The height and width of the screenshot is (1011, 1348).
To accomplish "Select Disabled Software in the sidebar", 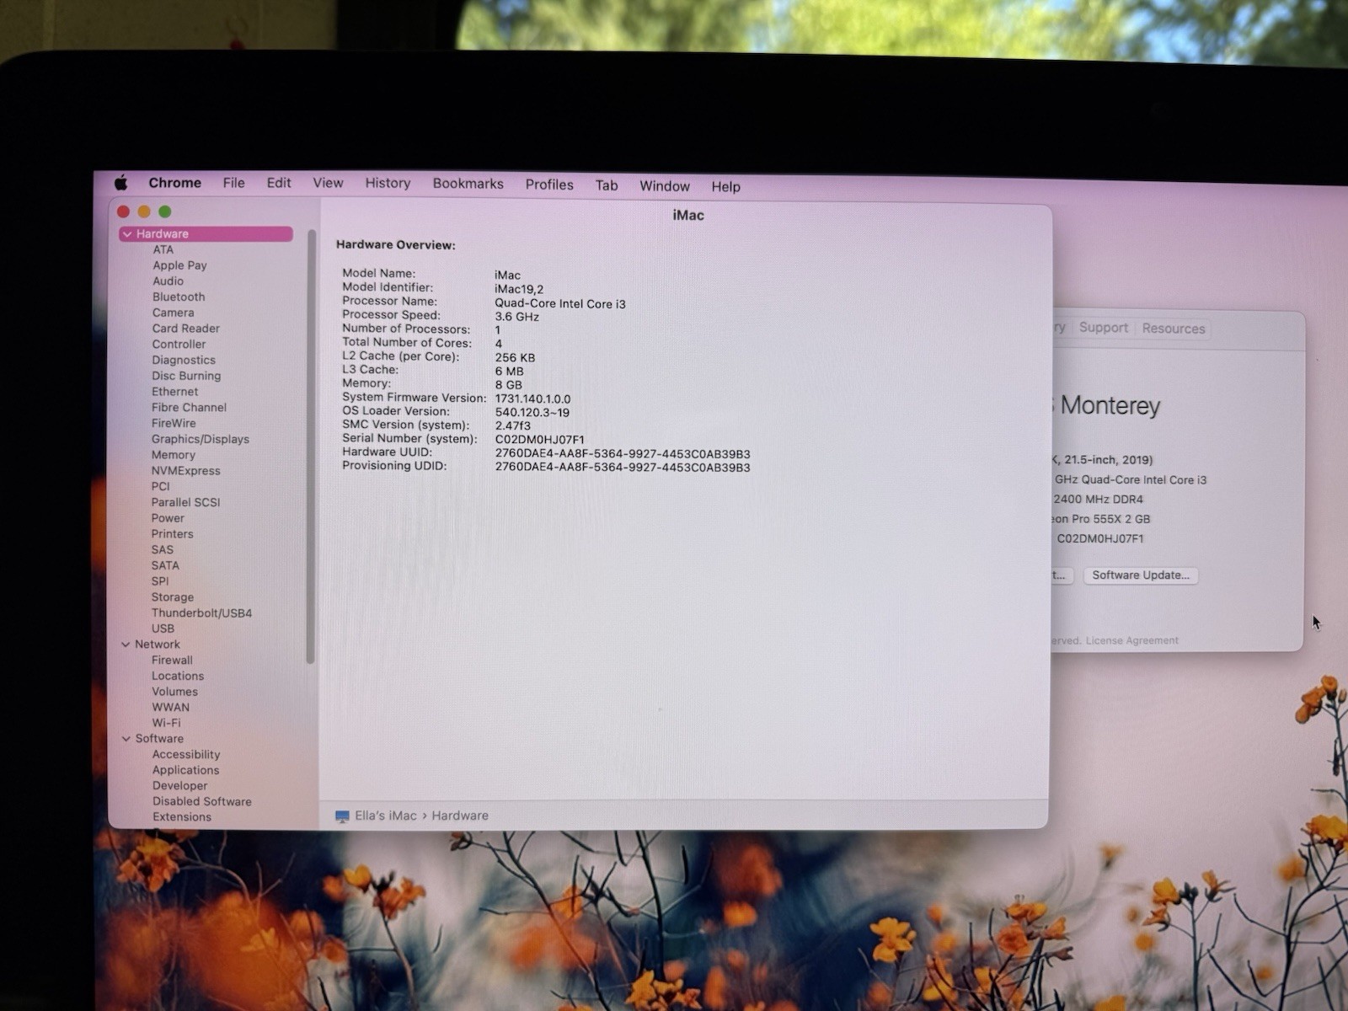I will [x=201, y=802].
